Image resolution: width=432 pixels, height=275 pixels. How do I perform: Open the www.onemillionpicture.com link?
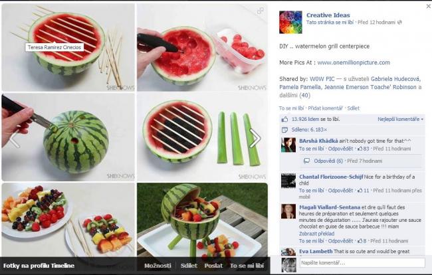point(354,62)
